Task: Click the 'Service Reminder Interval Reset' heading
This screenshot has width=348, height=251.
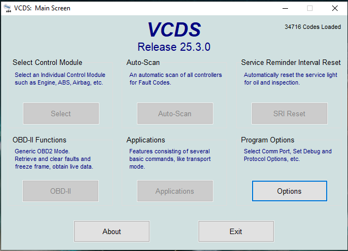Action: (291, 62)
